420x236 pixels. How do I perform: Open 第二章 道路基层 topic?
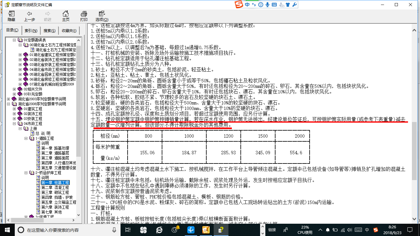click(x=55, y=153)
